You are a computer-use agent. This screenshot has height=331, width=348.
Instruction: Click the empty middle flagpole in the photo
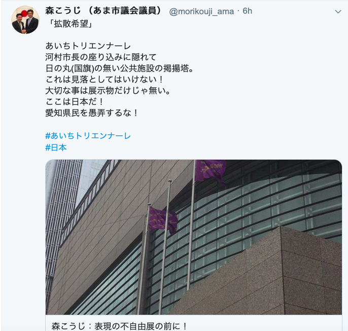pyautogui.click(x=165, y=247)
